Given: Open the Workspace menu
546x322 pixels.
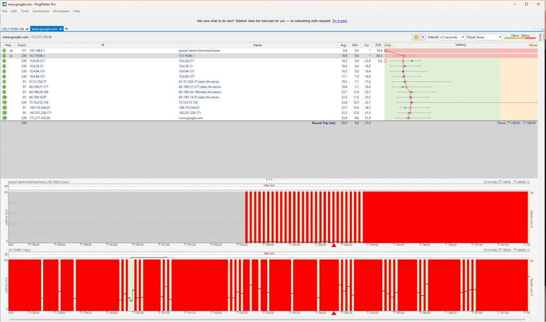Looking at the screenshot, I should [x=61, y=11].
